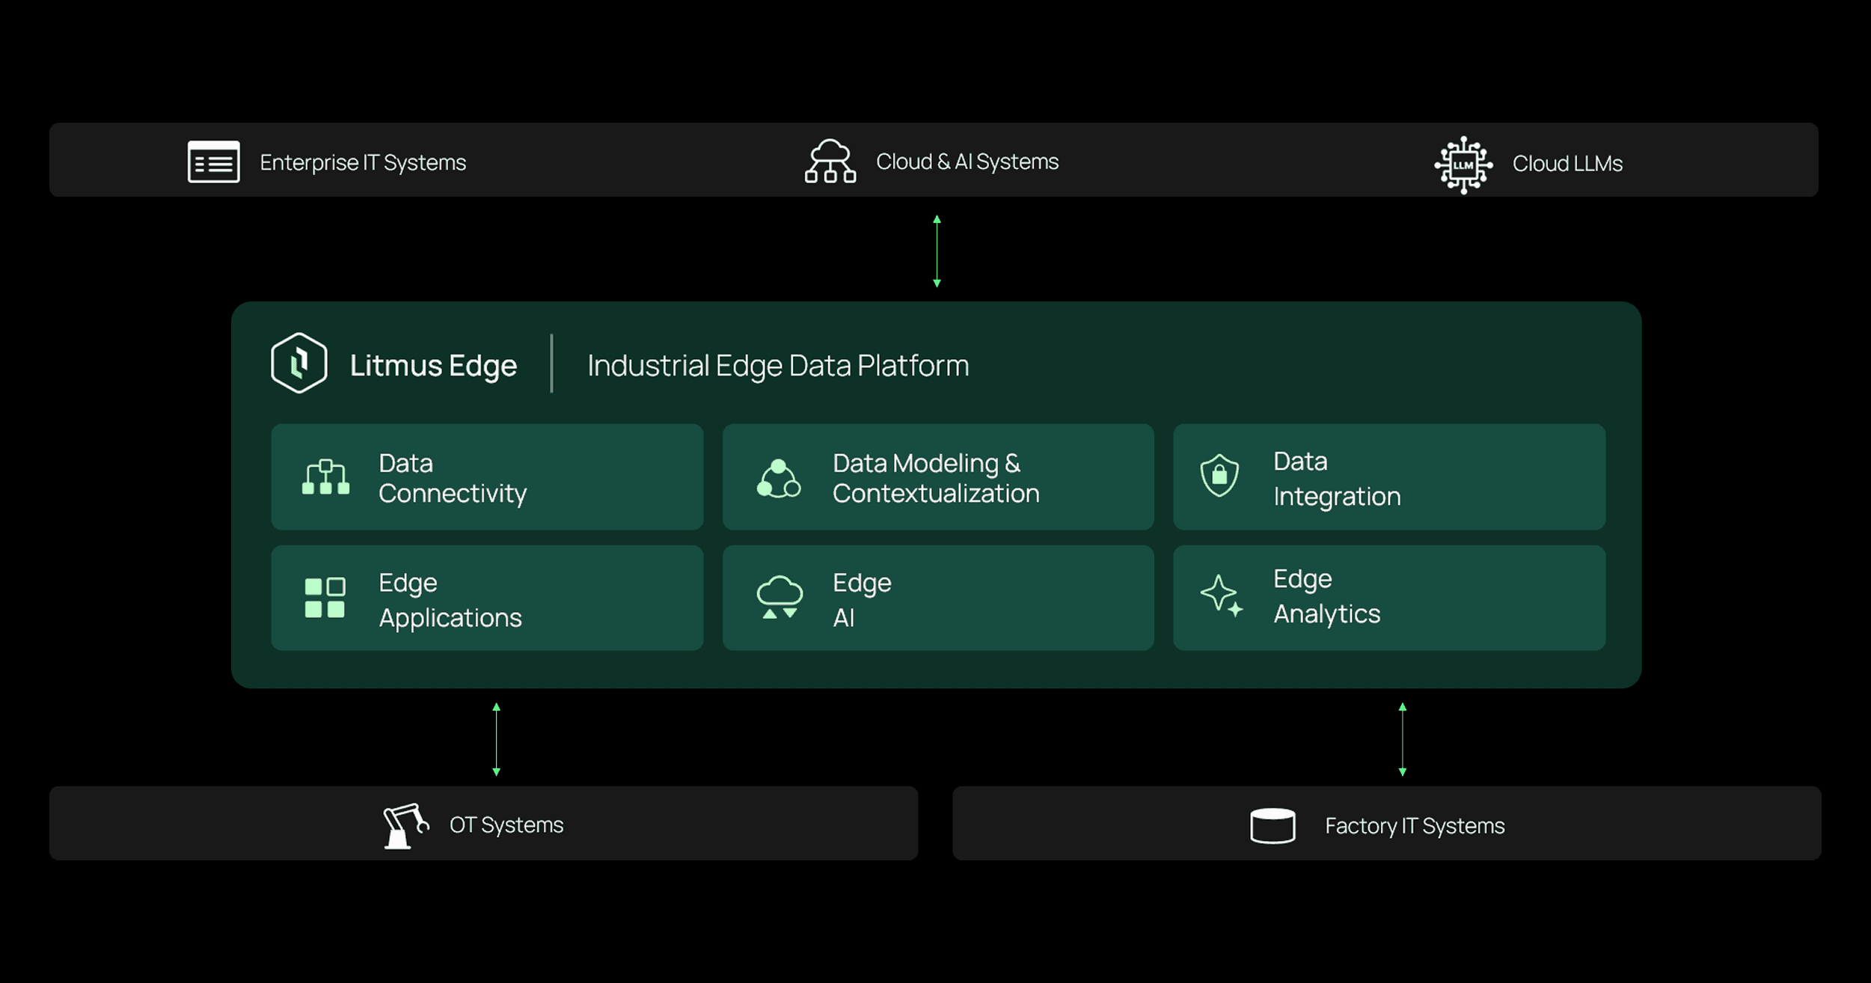Click the Data Connectivity hierarchy icon

click(x=325, y=477)
